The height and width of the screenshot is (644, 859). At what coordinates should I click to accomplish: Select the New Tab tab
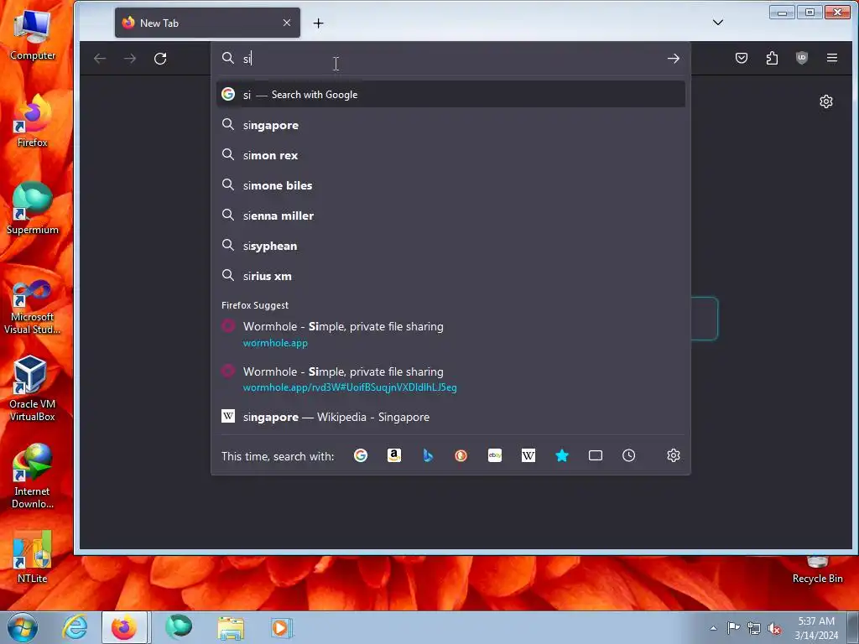207,23
